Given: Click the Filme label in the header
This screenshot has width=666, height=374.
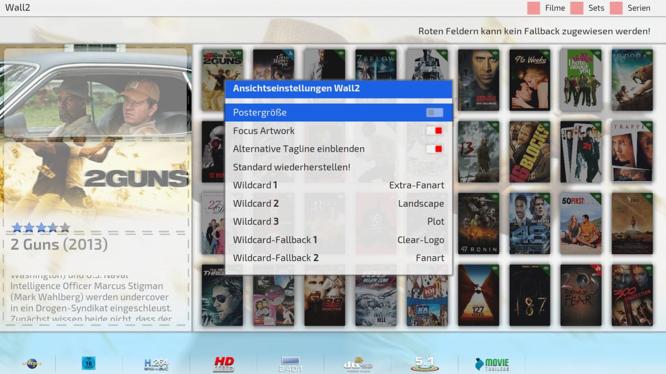Looking at the screenshot, I should point(555,8).
